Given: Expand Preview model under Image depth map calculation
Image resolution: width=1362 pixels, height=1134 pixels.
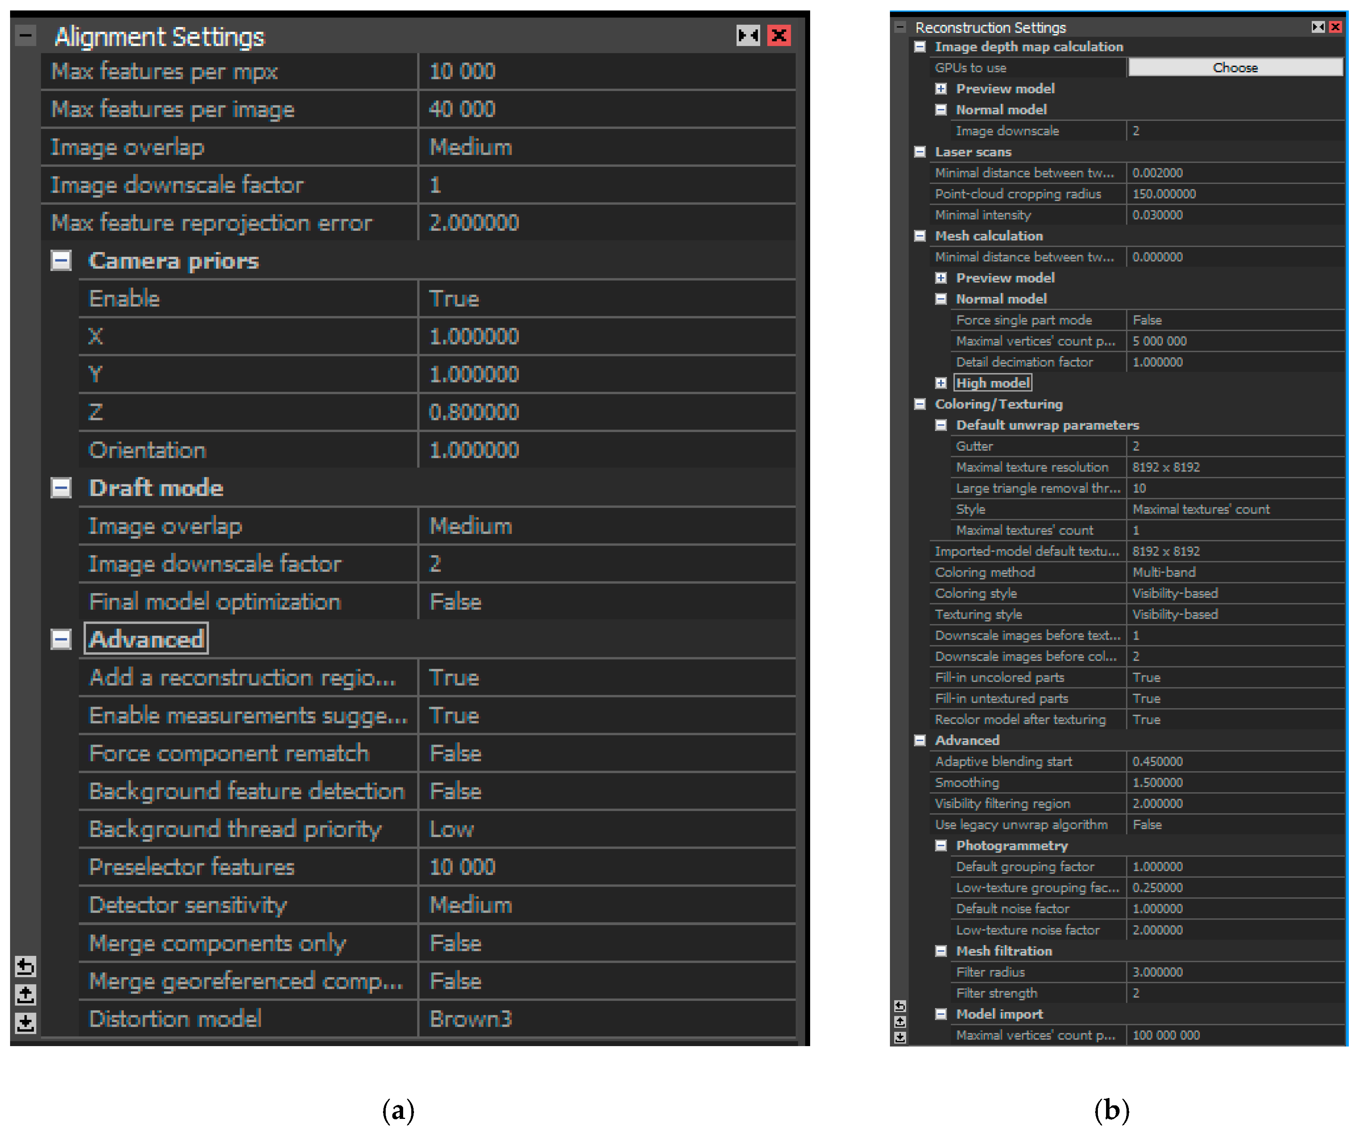Looking at the screenshot, I should [941, 89].
